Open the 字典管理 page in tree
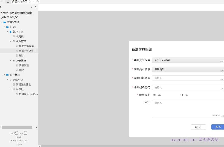Screen dimensions: 224x147 point(21,41)
